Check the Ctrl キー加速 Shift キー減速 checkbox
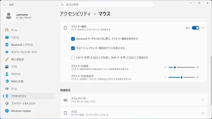 [73, 58]
